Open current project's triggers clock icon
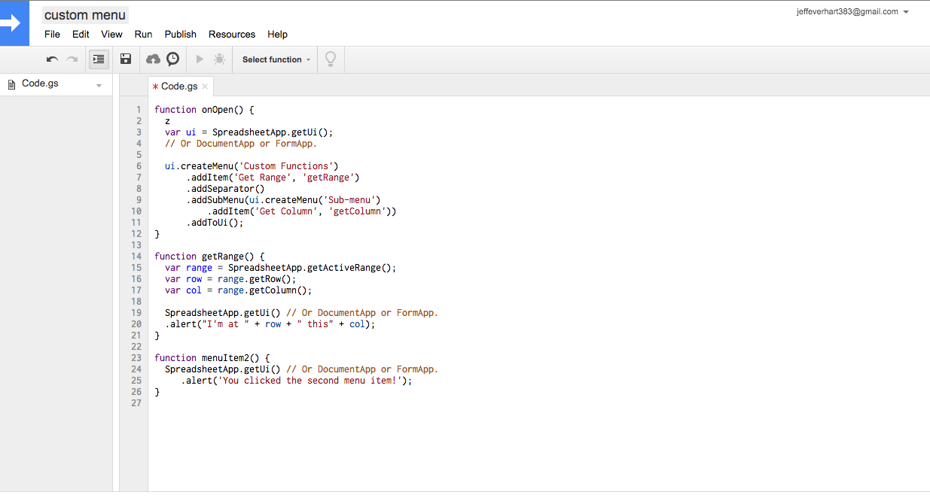 pyautogui.click(x=173, y=59)
